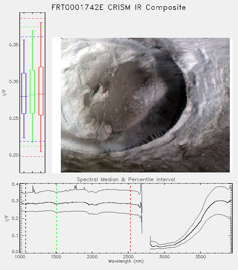
Task: Click the red upper dashed line in boxplot
Action: (32, 18)
